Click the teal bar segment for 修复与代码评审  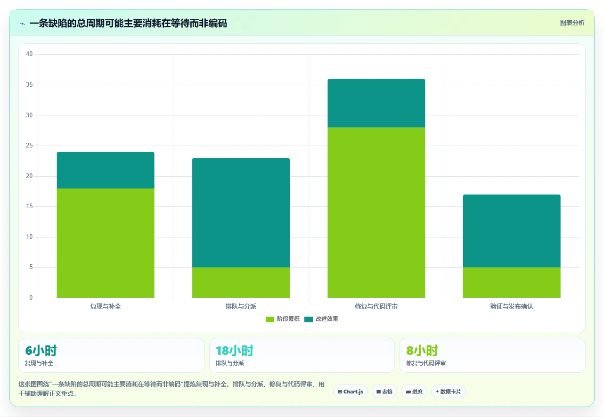[x=376, y=103]
